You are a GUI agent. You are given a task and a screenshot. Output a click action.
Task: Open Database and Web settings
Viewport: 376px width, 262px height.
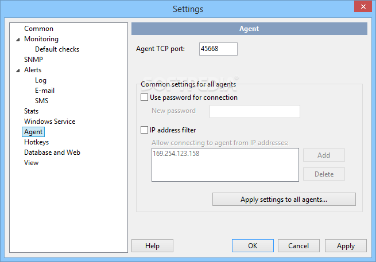point(52,152)
